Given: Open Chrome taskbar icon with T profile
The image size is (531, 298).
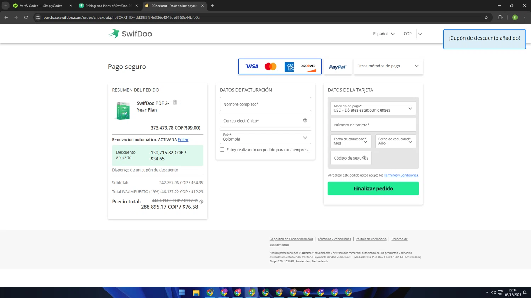Looking at the screenshot, I should pos(224,292).
